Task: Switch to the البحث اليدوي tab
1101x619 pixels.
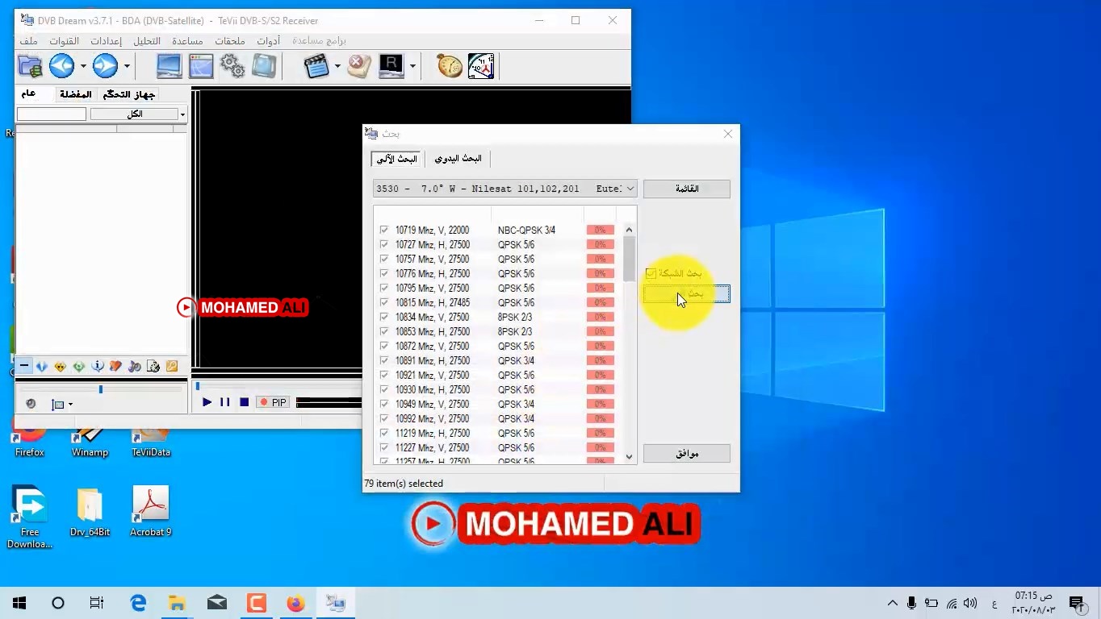Action: point(458,159)
